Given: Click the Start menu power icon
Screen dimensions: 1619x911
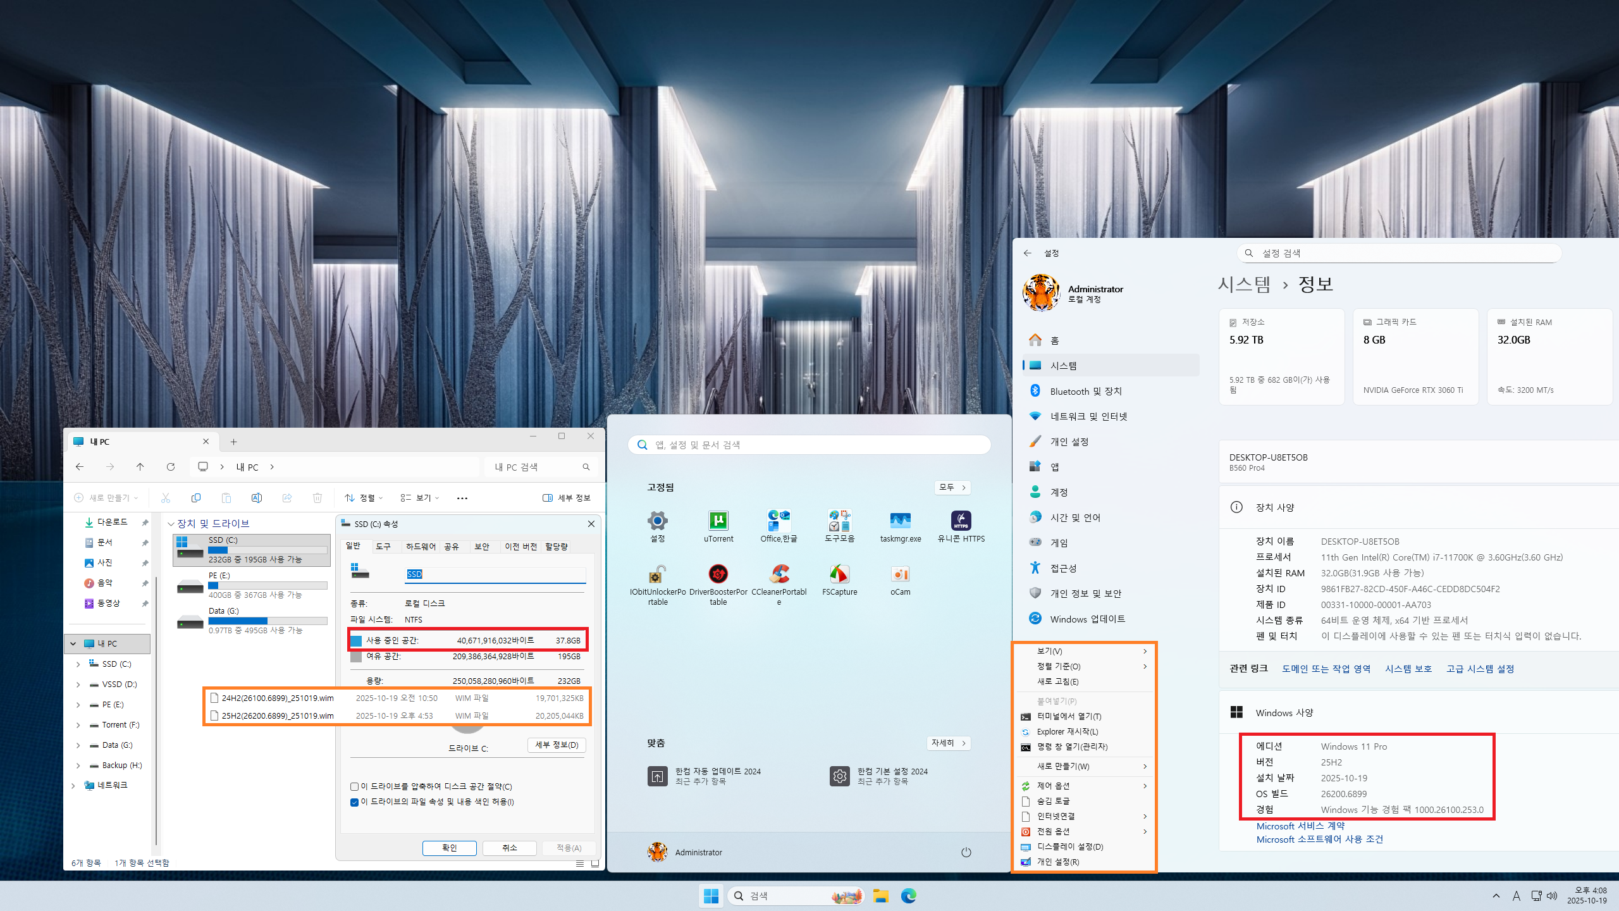Looking at the screenshot, I should (966, 852).
